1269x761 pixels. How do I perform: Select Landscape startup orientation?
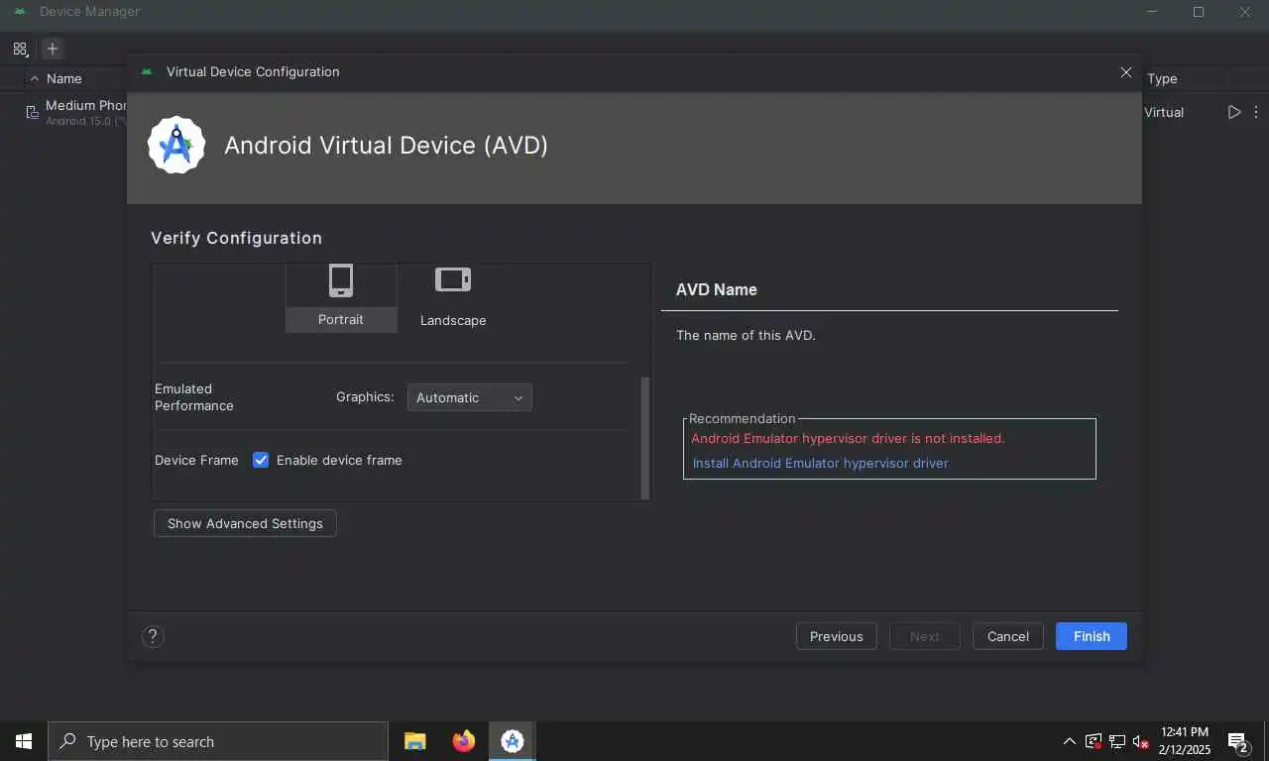tap(453, 297)
